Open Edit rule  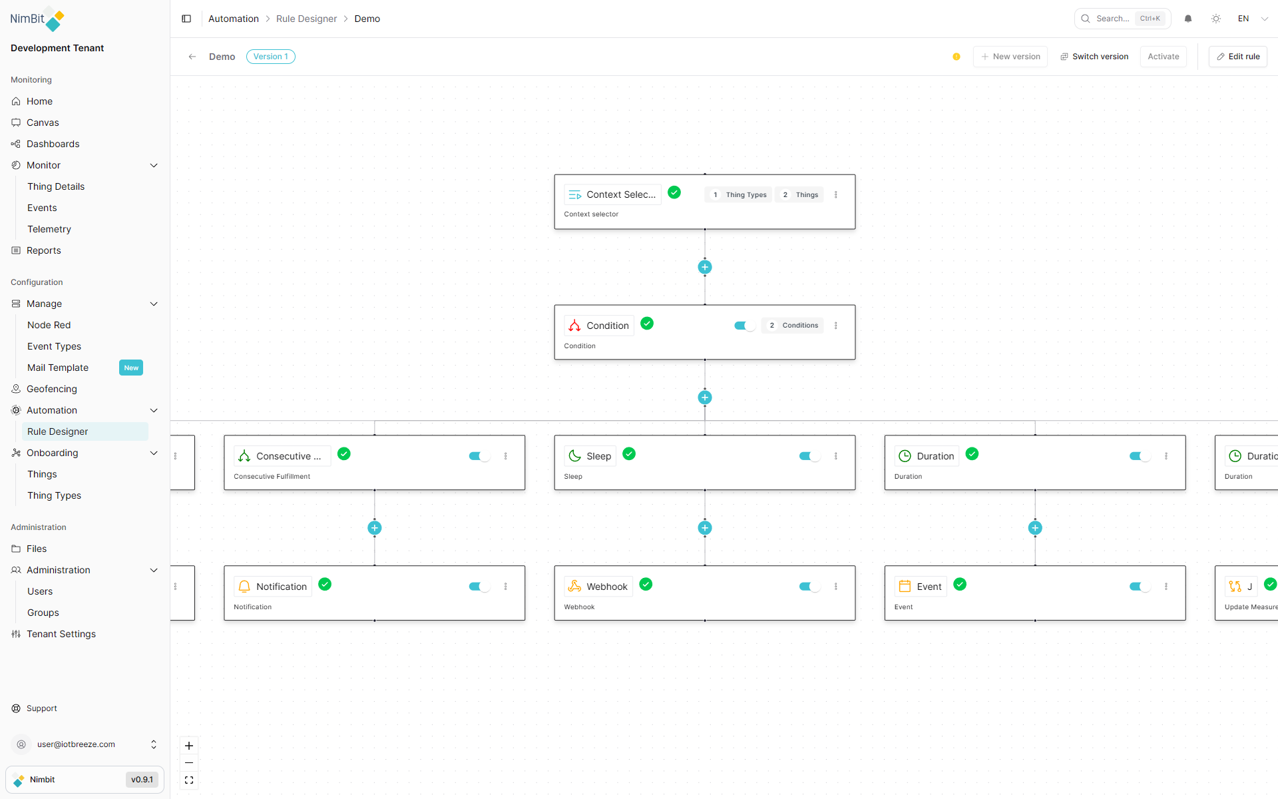(x=1237, y=57)
